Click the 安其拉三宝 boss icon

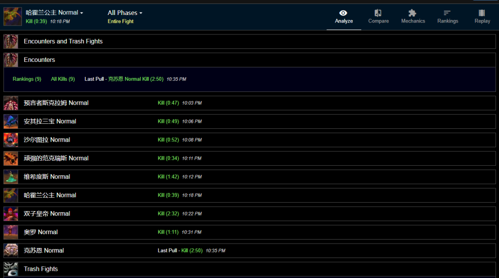pyautogui.click(x=11, y=122)
